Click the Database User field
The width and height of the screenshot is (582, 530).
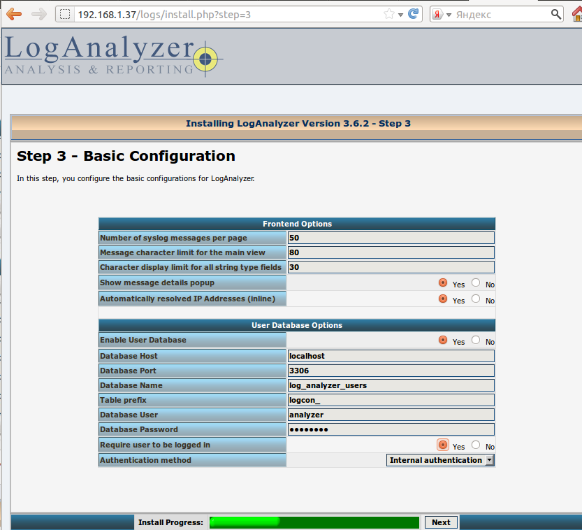point(391,415)
